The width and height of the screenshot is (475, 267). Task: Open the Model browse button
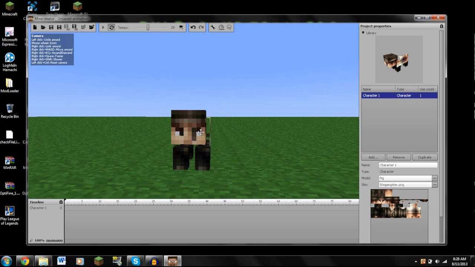pyautogui.click(x=435, y=178)
